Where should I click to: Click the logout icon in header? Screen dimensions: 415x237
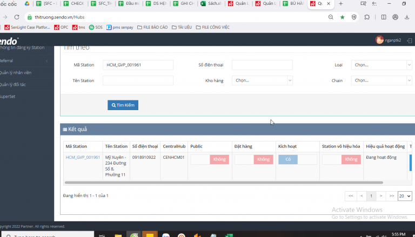point(409,40)
